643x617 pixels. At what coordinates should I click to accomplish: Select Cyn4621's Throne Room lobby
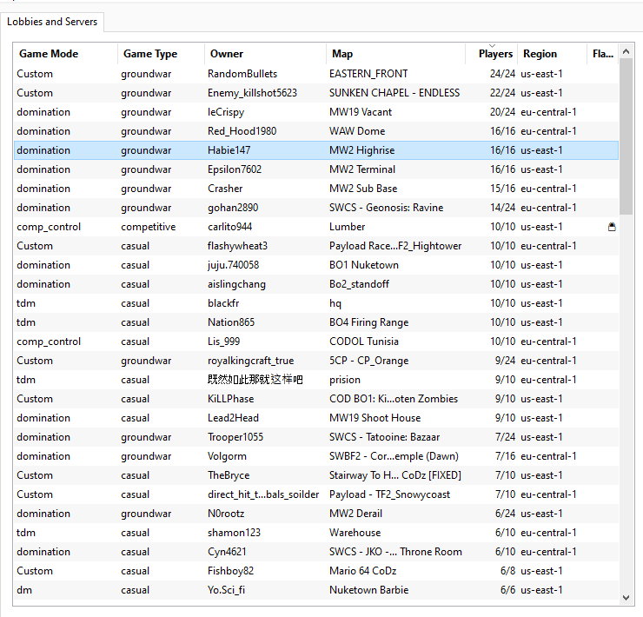coord(316,552)
